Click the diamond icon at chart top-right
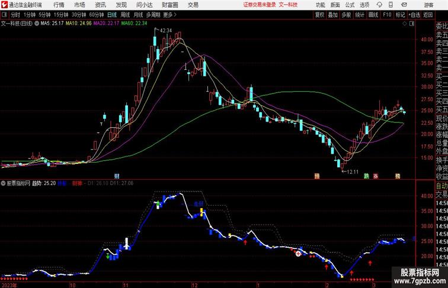The width and height of the screenshot is (448, 288). point(405,24)
